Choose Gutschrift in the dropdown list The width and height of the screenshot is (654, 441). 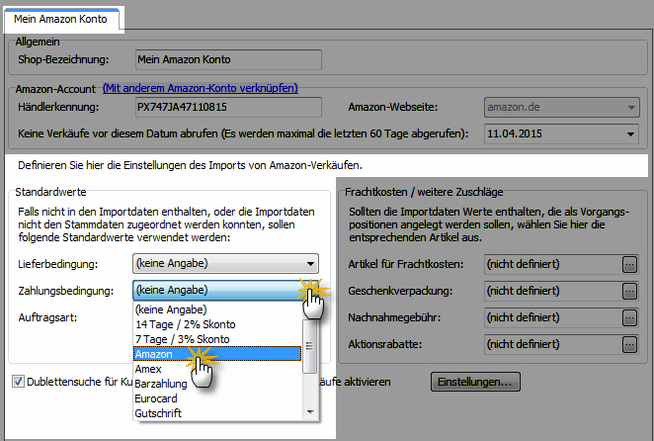click(217, 413)
